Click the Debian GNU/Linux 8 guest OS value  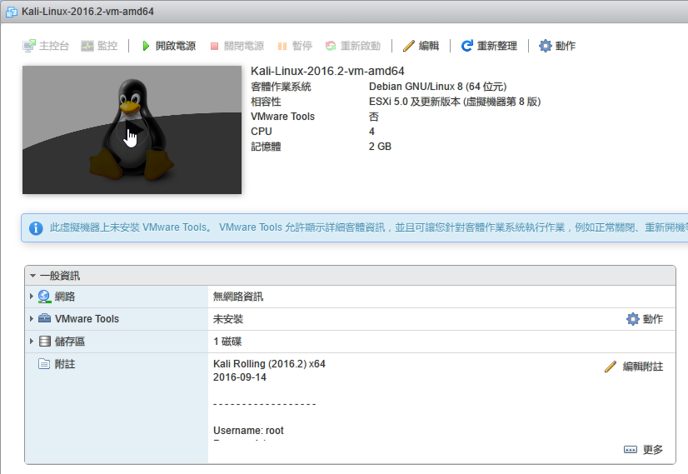coord(437,87)
